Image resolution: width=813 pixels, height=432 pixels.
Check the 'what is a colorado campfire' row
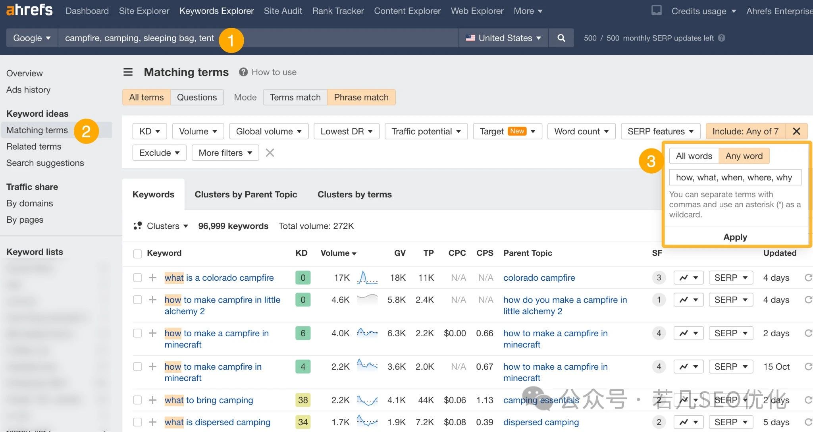coord(137,278)
